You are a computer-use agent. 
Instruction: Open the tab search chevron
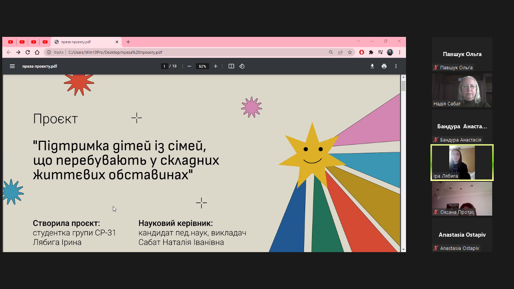tap(358, 41)
